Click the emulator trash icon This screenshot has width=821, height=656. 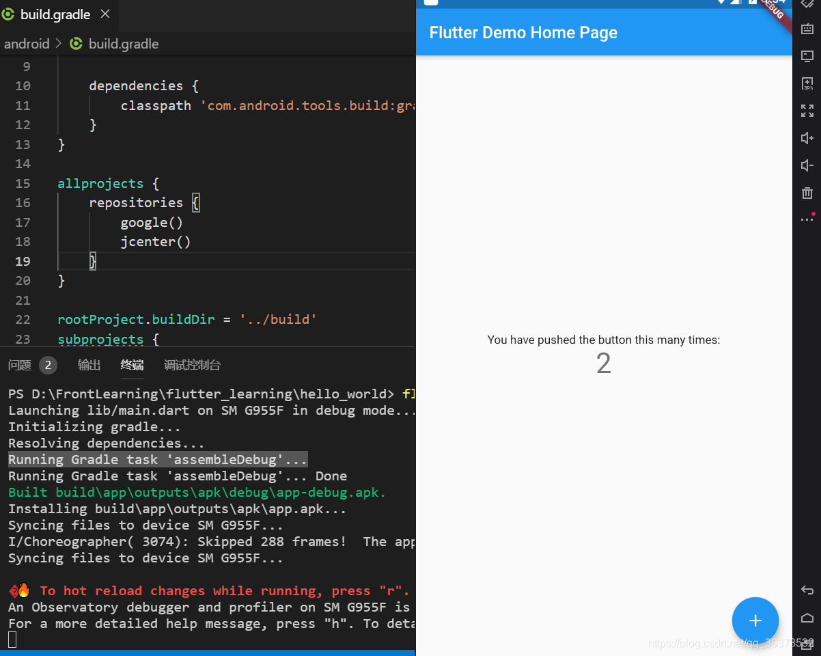[807, 193]
